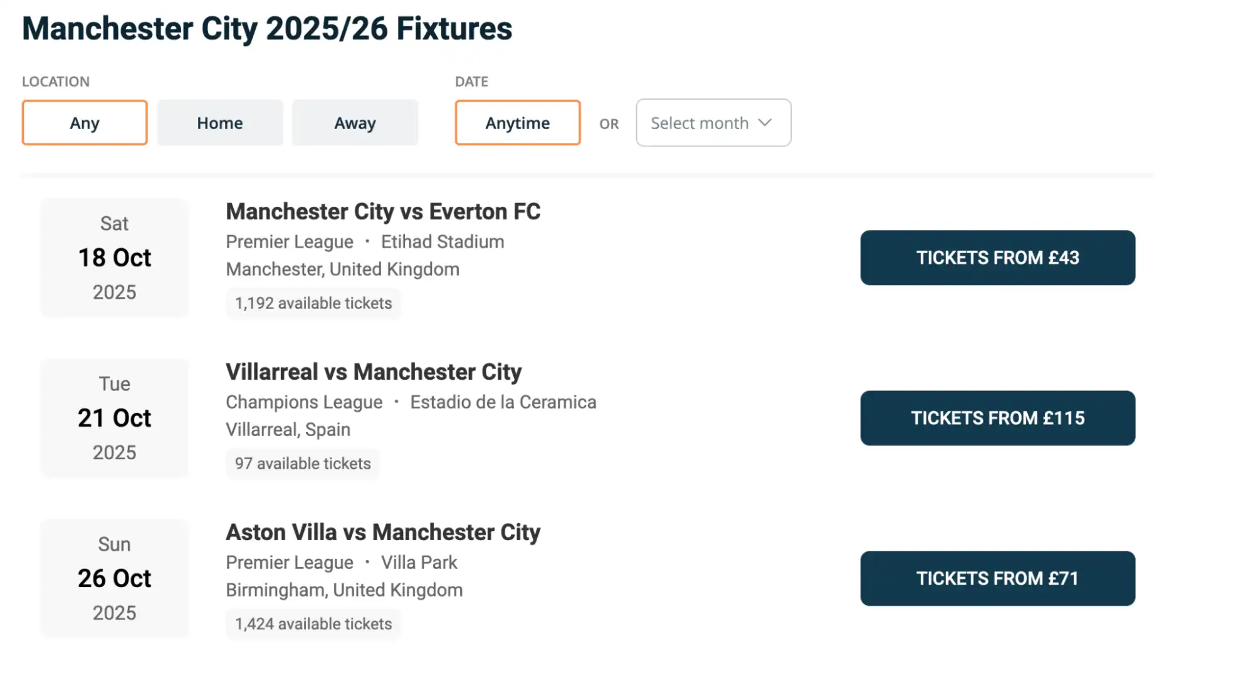Click the chevron on Select month
The height and width of the screenshot is (673, 1253).
765,123
